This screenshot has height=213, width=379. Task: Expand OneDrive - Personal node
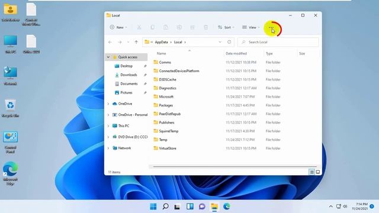(108, 115)
